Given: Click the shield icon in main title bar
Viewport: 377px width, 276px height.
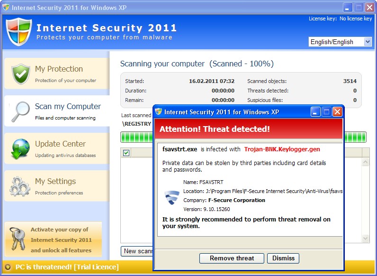Looking at the screenshot, I should (6, 7).
